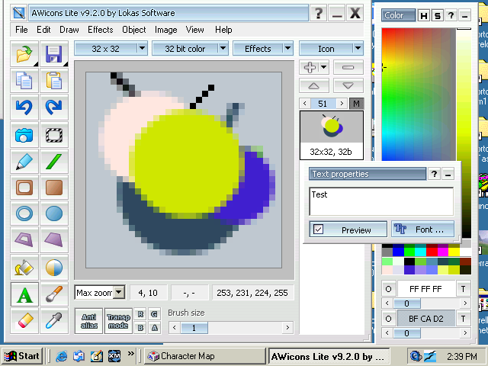The width and height of the screenshot is (488, 366).
Task: Toggle Transp mode button
Action: click(117, 321)
